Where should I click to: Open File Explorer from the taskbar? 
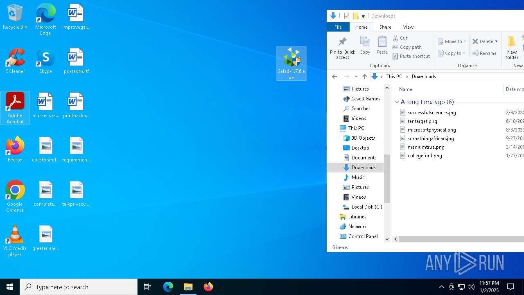point(188,287)
